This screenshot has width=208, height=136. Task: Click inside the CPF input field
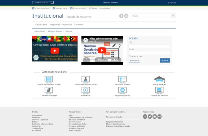click(x=149, y=46)
